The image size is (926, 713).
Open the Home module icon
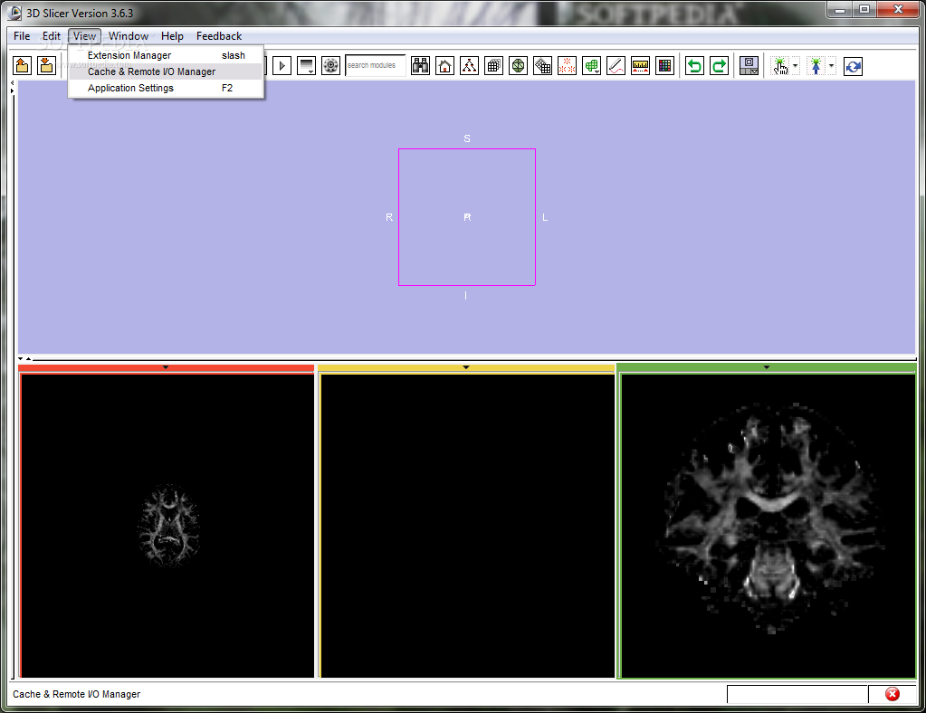tap(444, 65)
